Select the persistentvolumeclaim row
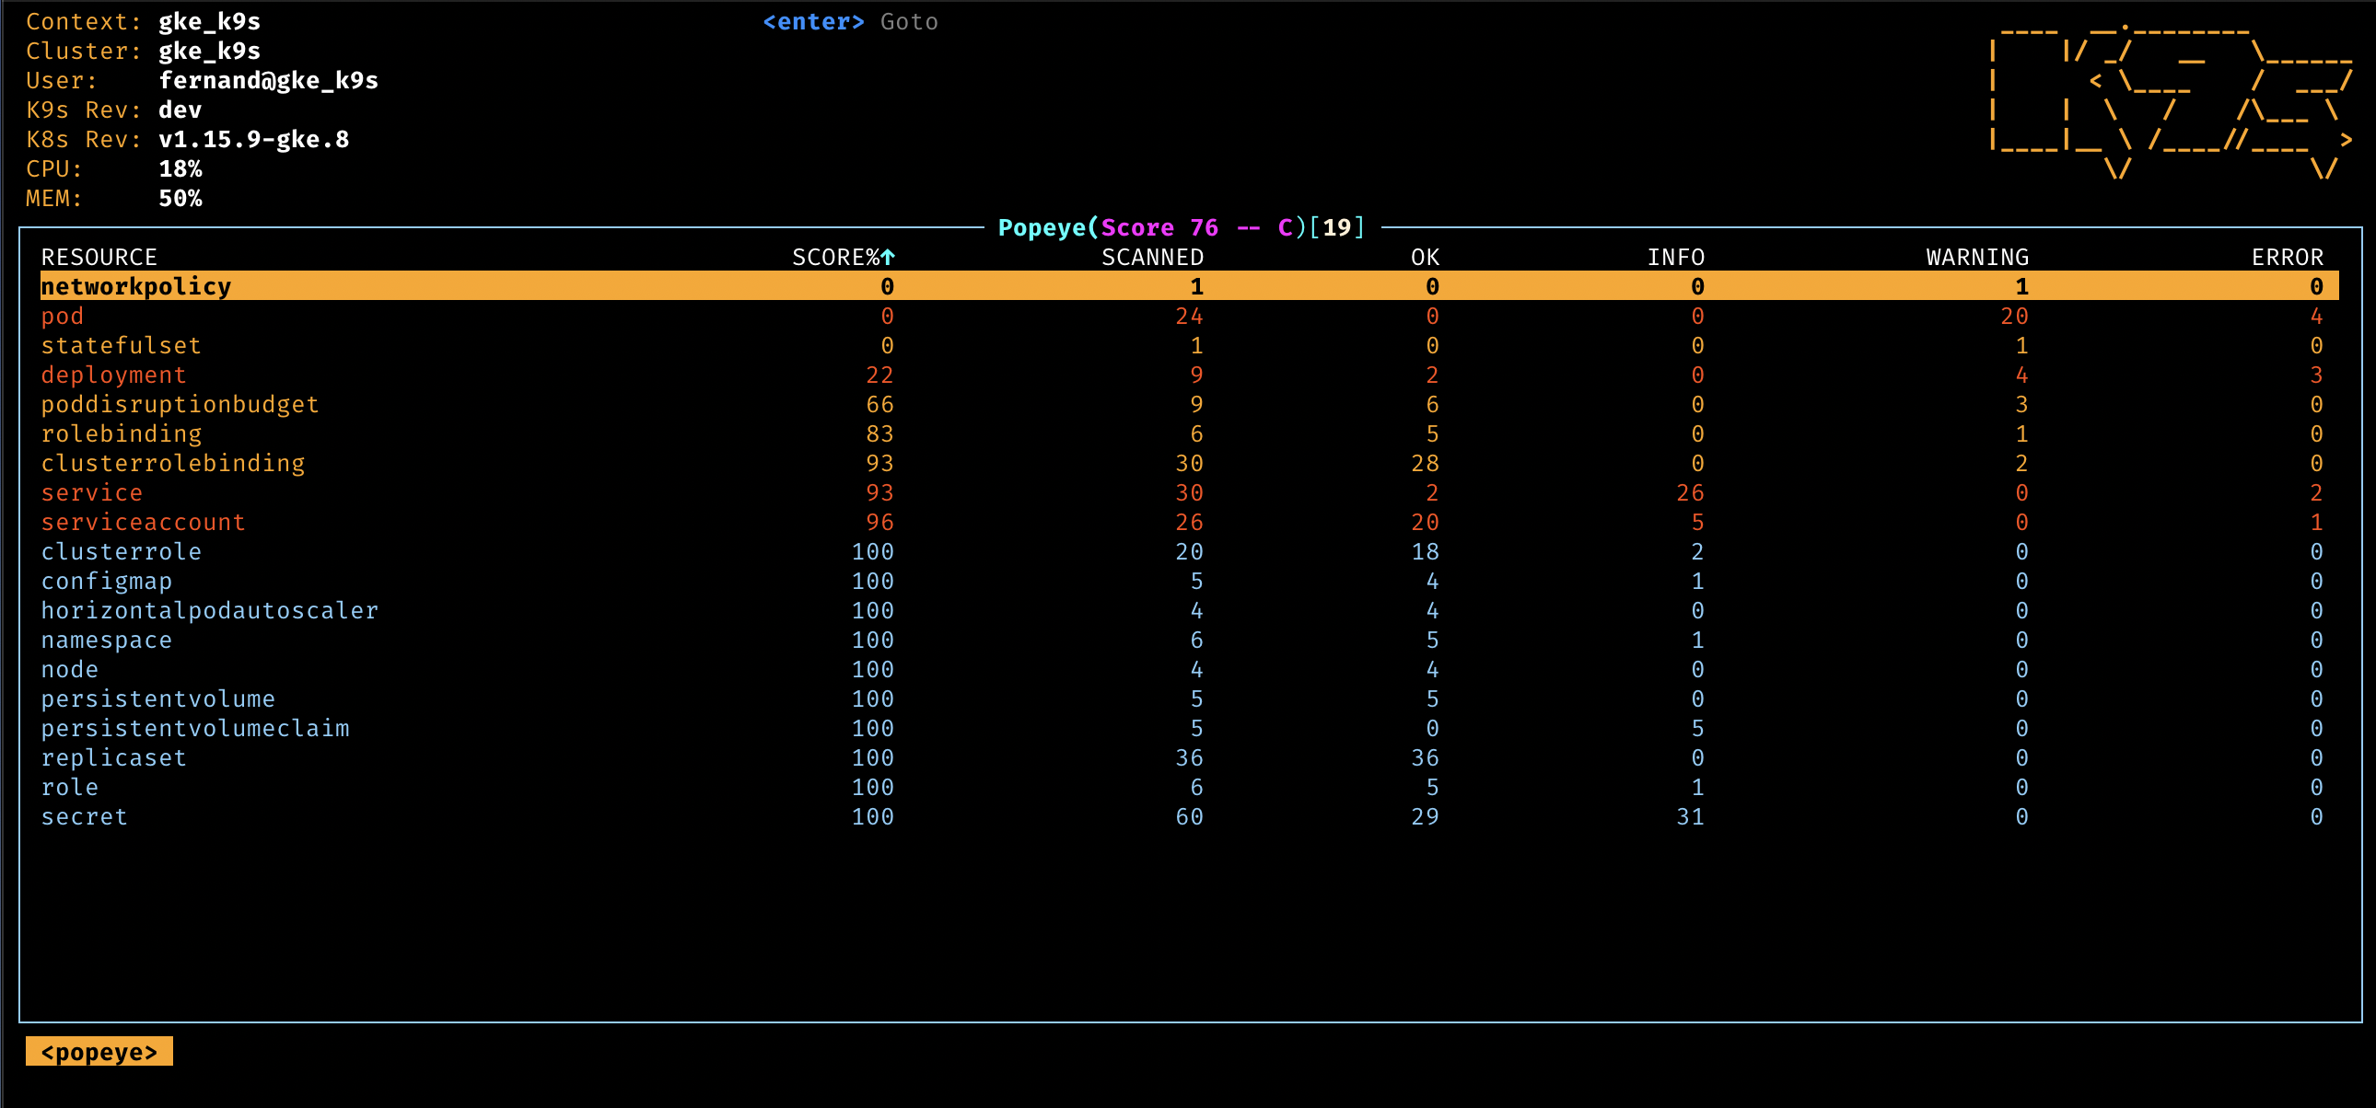Viewport: 2376px width, 1108px height. pyautogui.click(x=194, y=728)
